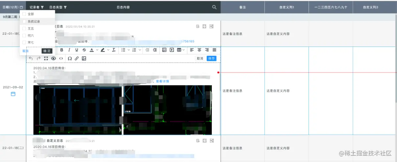Open the source code view

click(x=61, y=58)
